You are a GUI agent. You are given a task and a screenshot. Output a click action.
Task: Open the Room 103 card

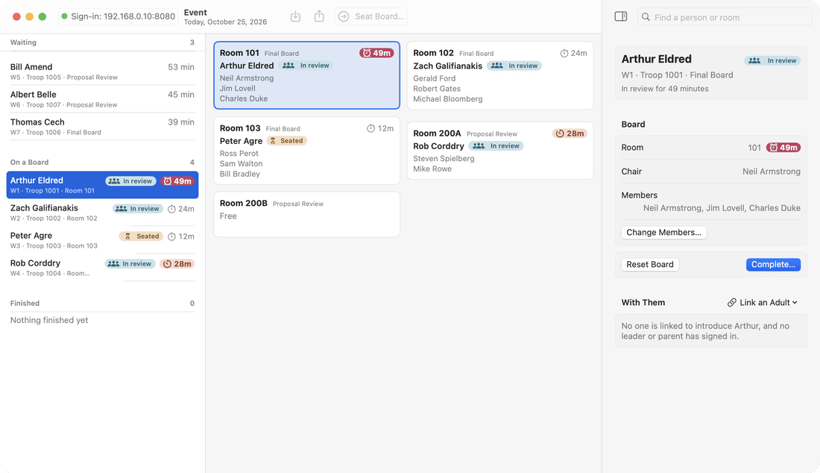tap(306, 151)
